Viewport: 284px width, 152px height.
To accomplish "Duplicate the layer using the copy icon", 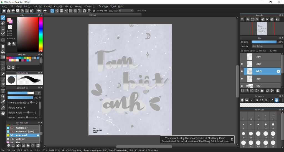I will pos(267,91).
